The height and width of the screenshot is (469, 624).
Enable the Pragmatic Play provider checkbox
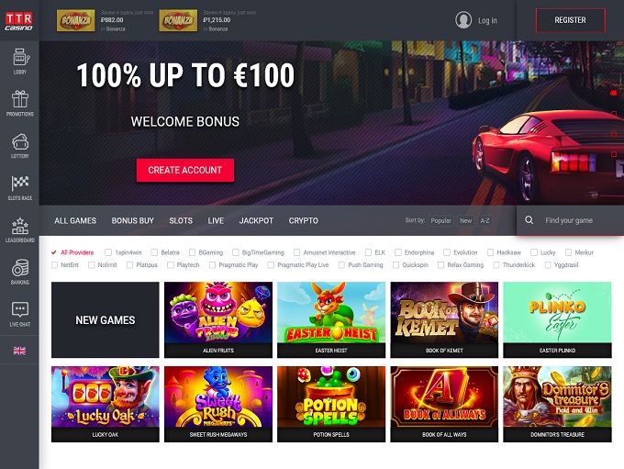212,265
